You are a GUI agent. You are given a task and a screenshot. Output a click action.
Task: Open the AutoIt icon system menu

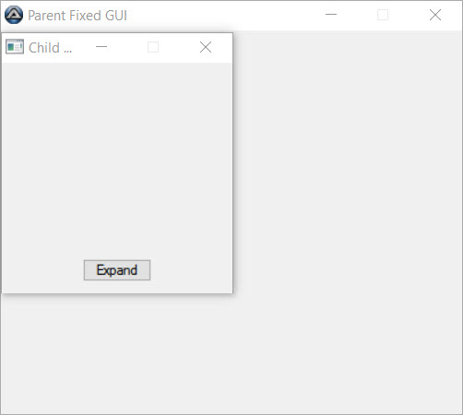[14, 15]
